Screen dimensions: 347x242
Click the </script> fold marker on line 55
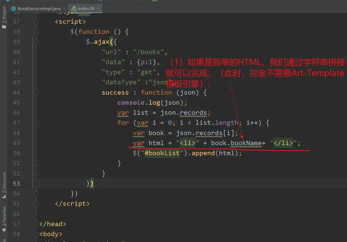(x=36, y=203)
